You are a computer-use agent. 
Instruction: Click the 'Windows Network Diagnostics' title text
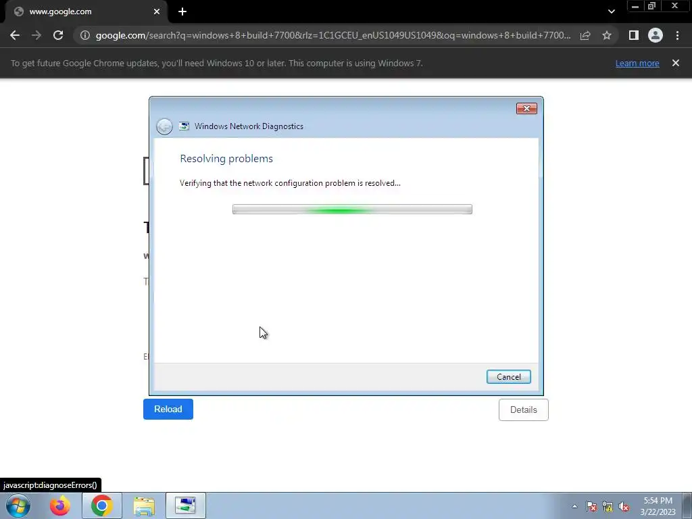pyautogui.click(x=249, y=126)
